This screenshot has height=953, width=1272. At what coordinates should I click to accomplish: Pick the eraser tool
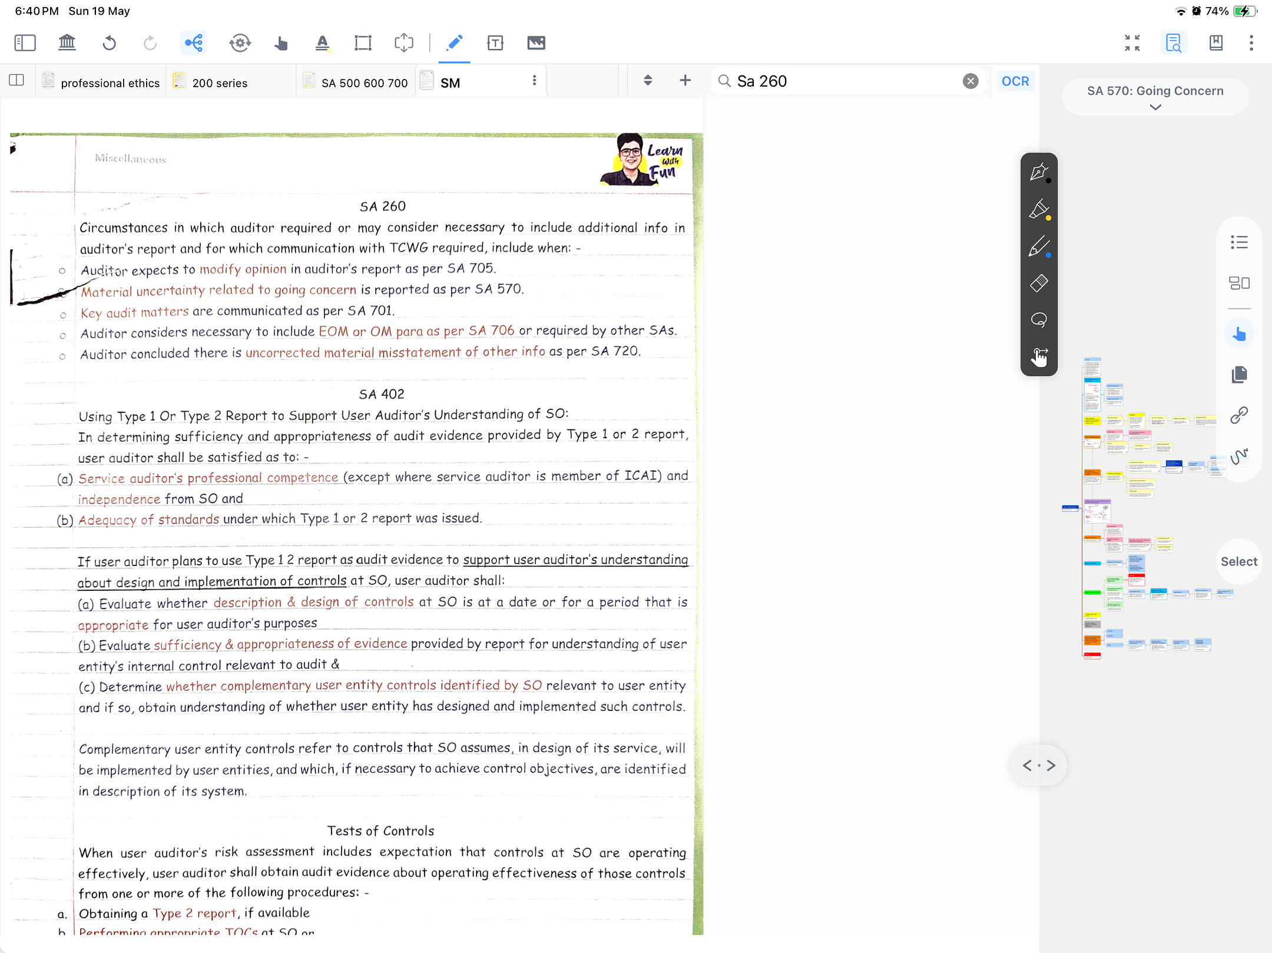[x=1039, y=284]
